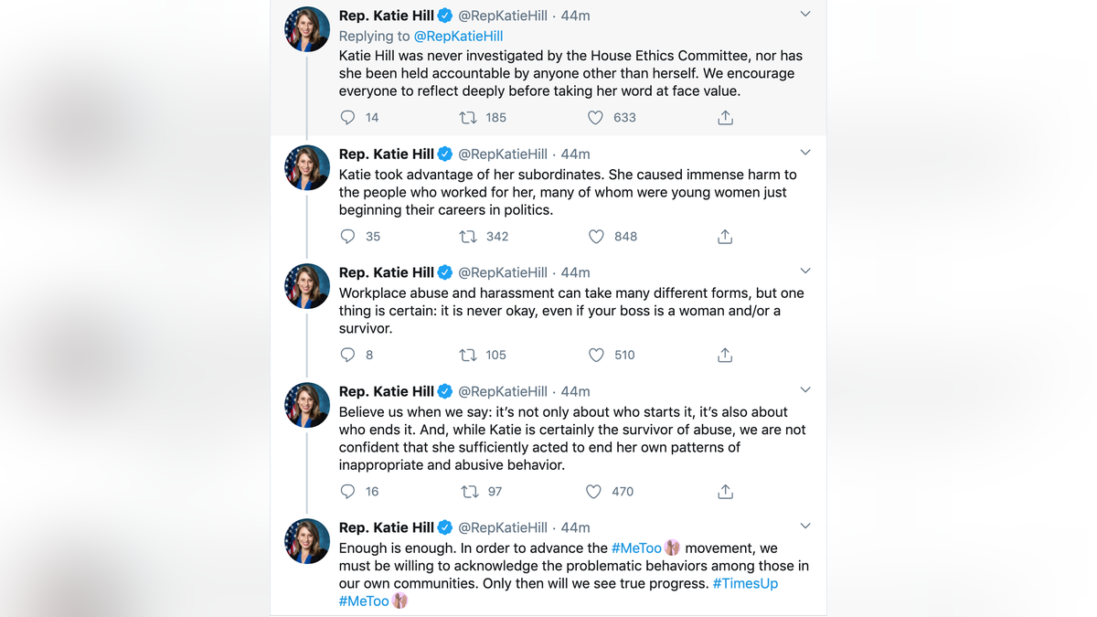This screenshot has width=1097, height=617.
Task: Expand the chevron menu on subordinates tweet
Action: pos(805,153)
